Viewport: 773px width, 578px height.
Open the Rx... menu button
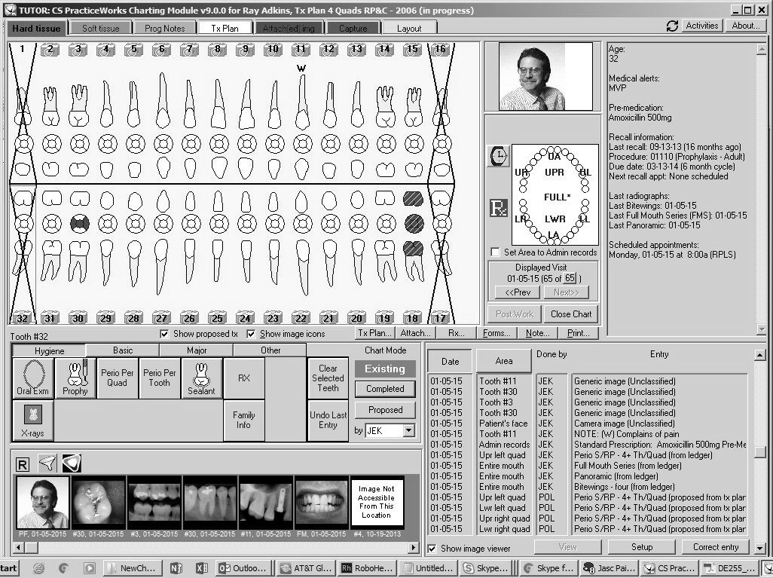tap(456, 333)
